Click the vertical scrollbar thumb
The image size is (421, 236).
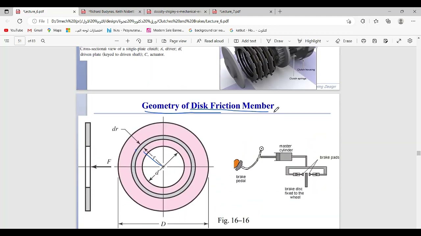pos(418,153)
